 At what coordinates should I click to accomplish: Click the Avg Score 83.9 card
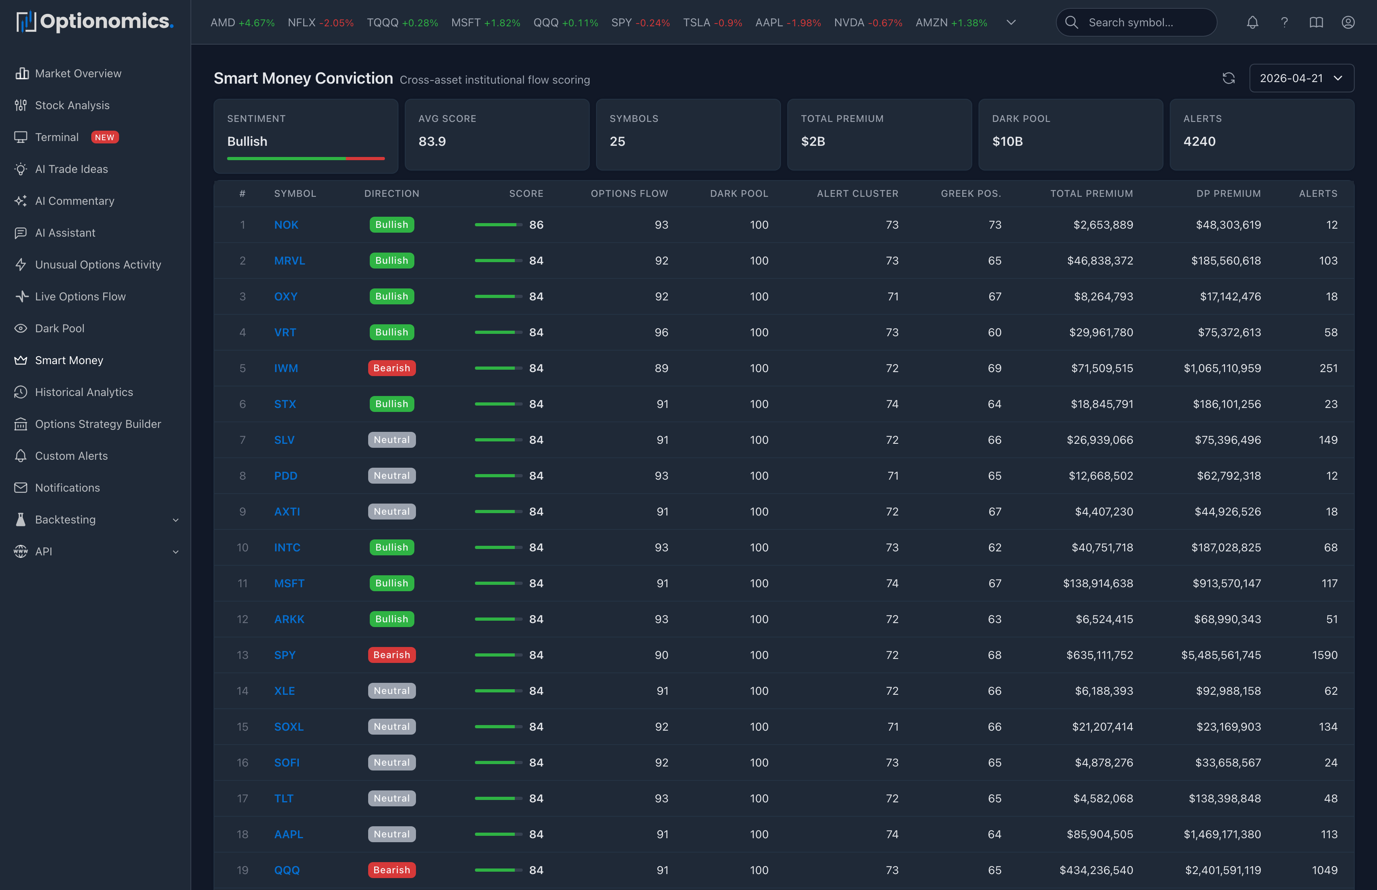[497, 135]
